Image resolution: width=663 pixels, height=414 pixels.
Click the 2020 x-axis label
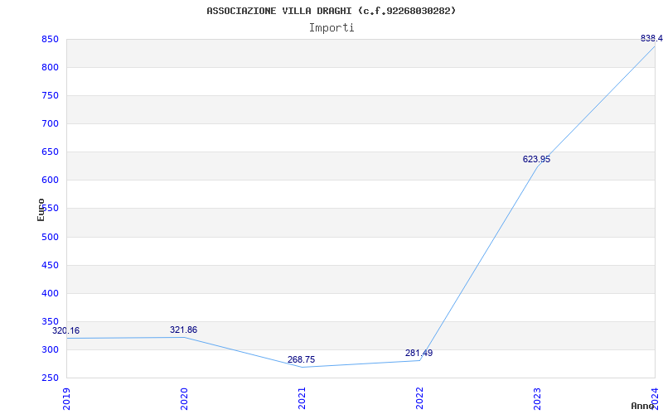click(x=184, y=398)
